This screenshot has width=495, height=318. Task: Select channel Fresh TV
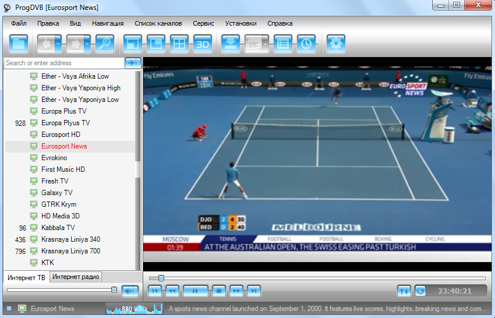pyautogui.click(x=70, y=181)
